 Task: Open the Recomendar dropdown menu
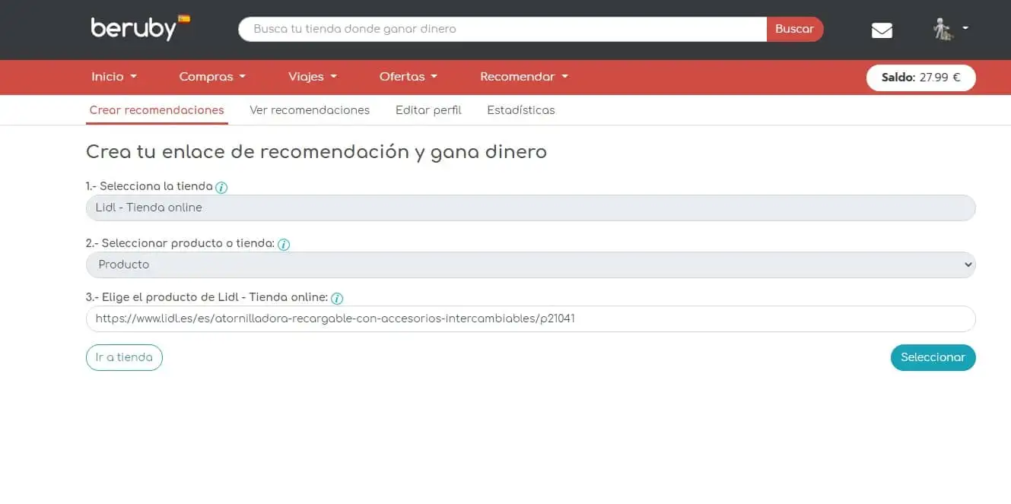pyautogui.click(x=524, y=77)
